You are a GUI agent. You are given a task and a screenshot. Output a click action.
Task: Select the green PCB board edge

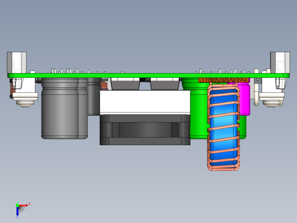[x=148, y=75]
